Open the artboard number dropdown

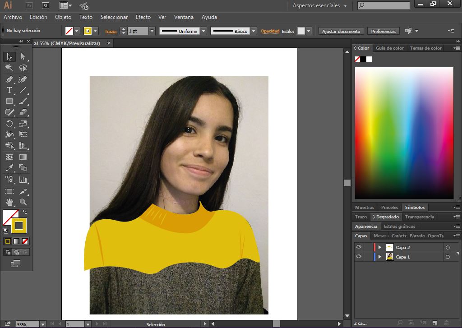88,324
